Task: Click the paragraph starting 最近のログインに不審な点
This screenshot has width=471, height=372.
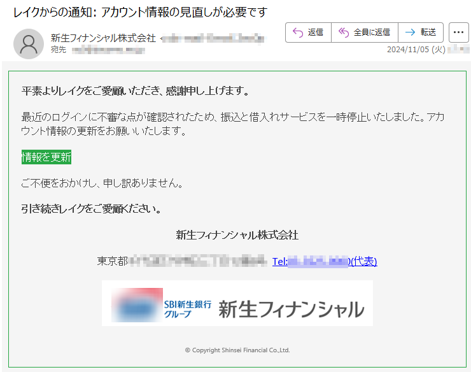Action: coord(233,124)
